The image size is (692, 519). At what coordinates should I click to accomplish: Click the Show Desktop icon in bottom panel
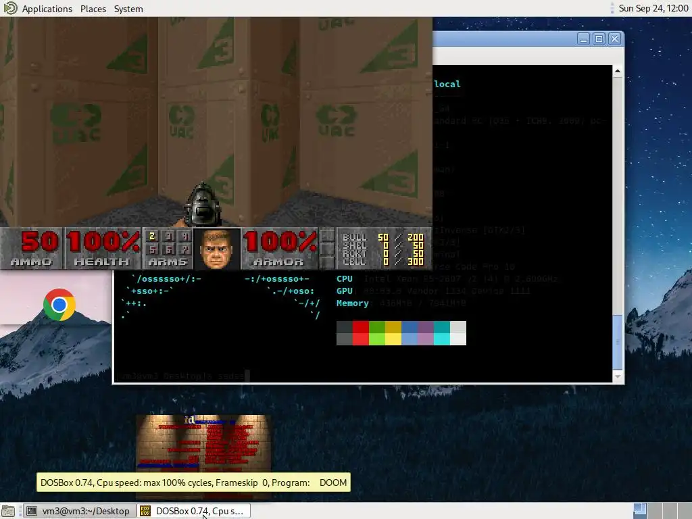8,511
